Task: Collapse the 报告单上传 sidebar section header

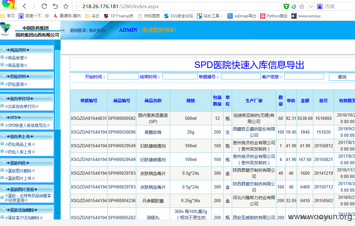Action: [26, 136]
